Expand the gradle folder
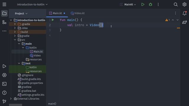 point(15,36)
